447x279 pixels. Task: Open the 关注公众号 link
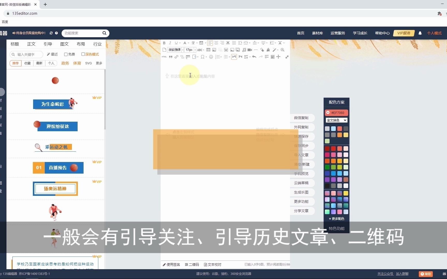click(x=385, y=274)
